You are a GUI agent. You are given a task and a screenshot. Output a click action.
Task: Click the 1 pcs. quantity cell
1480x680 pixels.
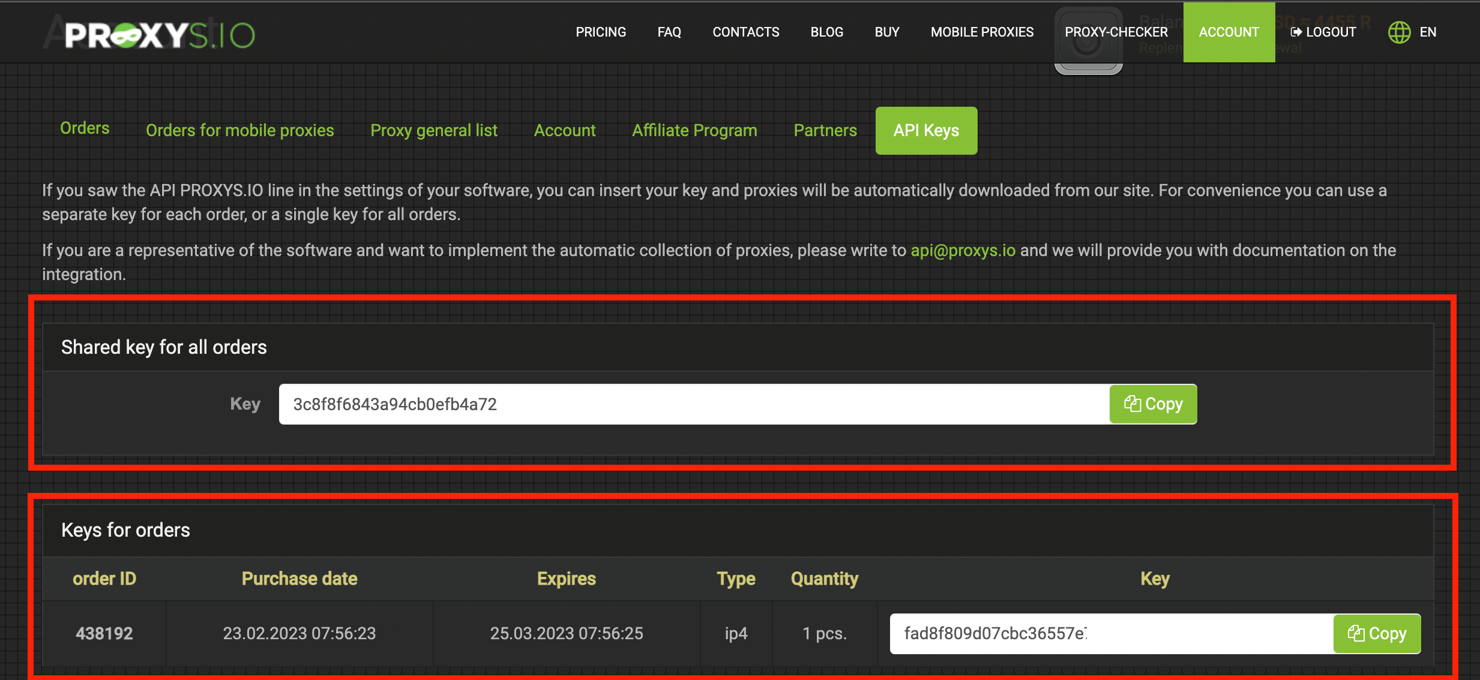(x=825, y=634)
